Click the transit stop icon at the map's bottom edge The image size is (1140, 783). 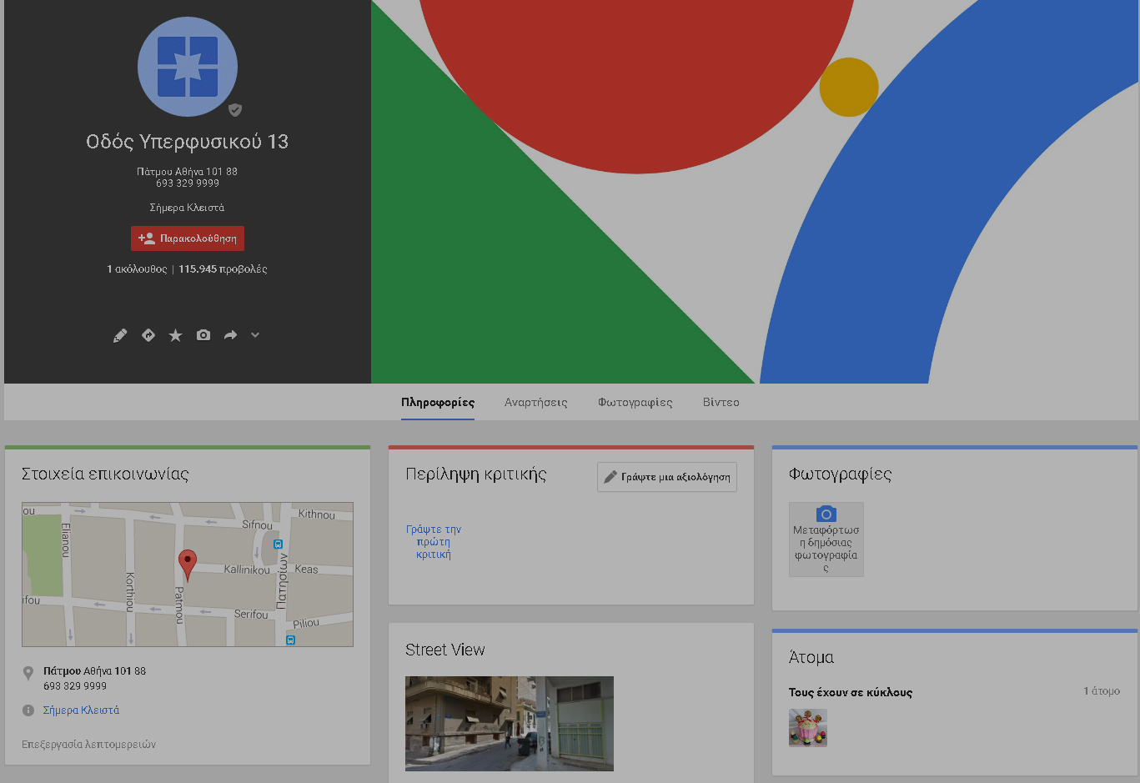pyautogui.click(x=290, y=640)
